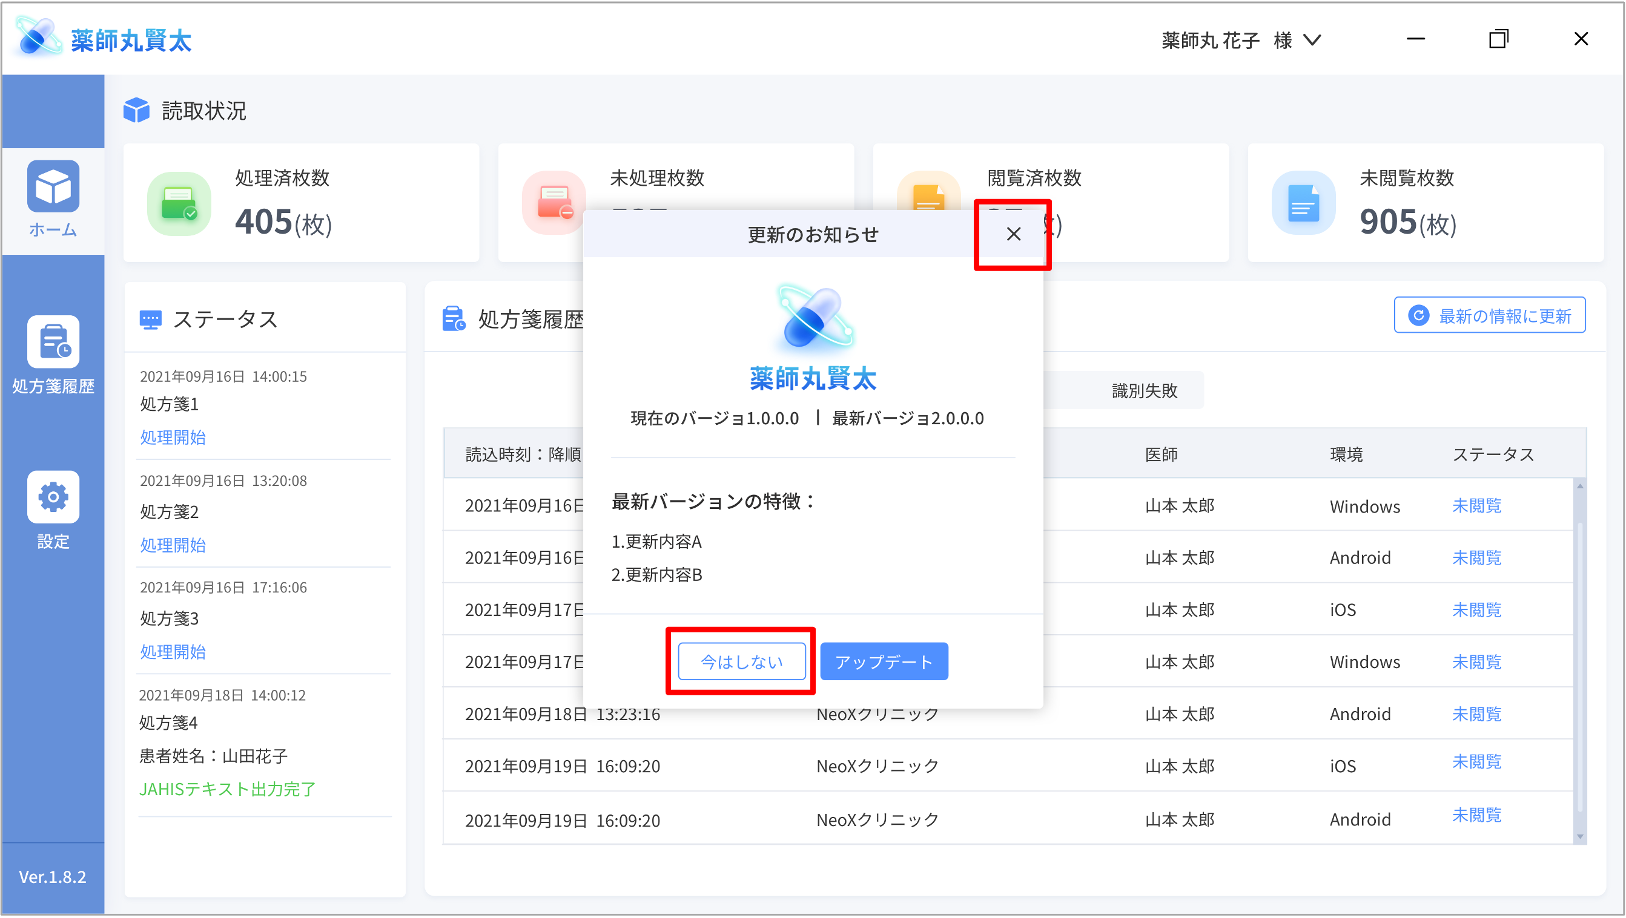Click 最新バージョ2.0.0.0 version text

pyautogui.click(x=908, y=418)
